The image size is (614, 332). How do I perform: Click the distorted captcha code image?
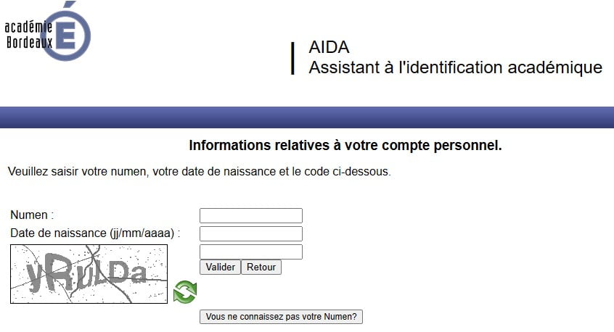[x=89, y=274]
